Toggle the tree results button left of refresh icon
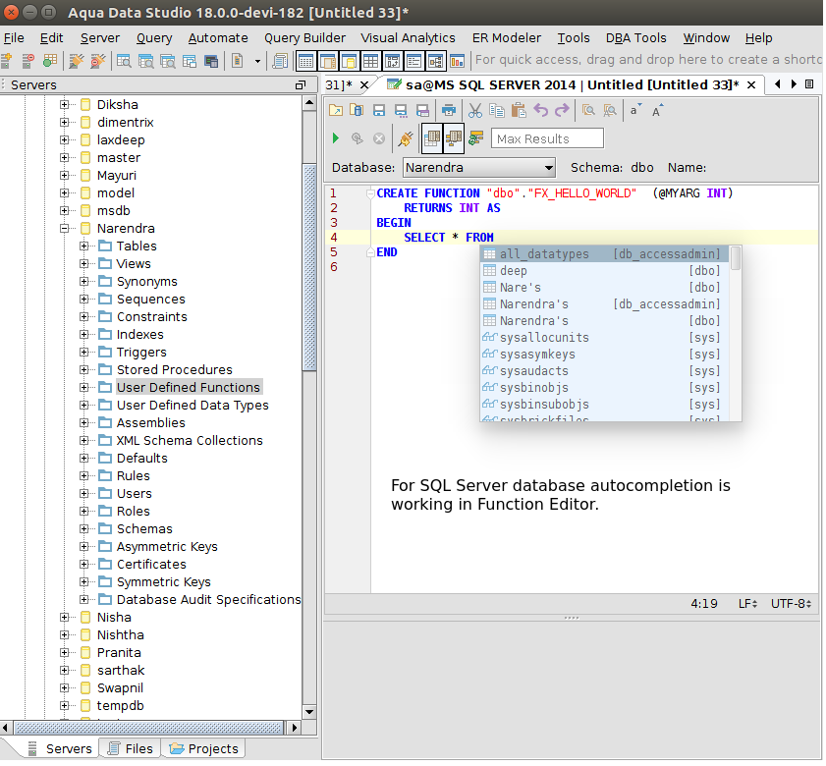Viewport: 826px width, 766px height. [x=454, y=138]
